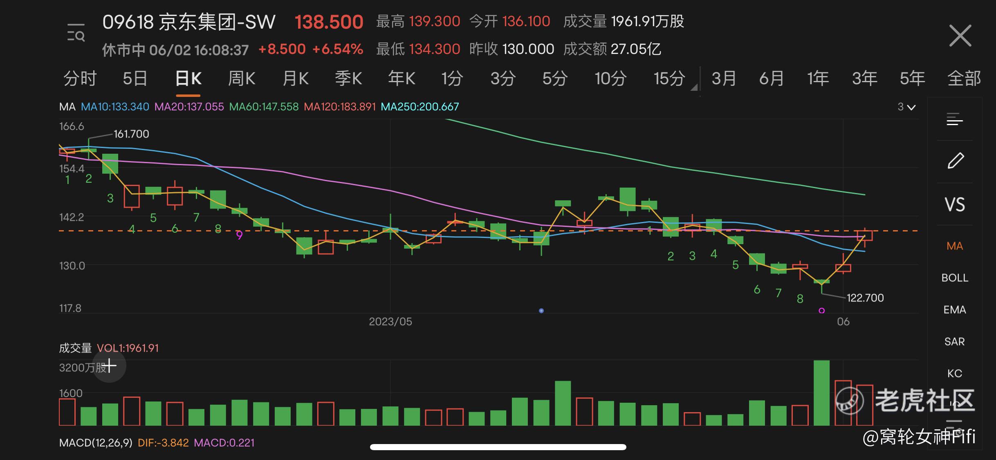Tap the tallest green volume bar
This screenshot has width=996, height=460.
821,393
